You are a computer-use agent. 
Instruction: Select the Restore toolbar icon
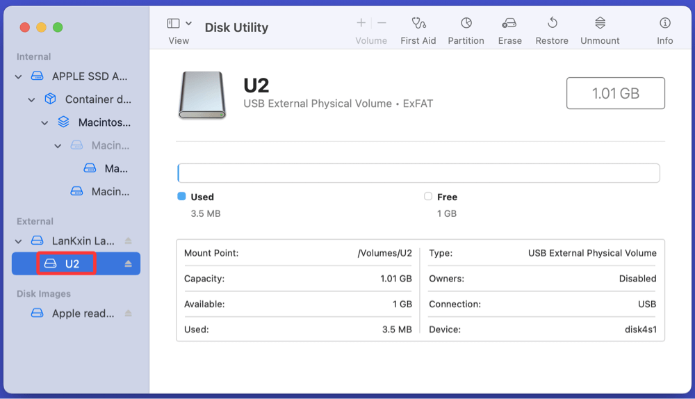click(552, 24)
